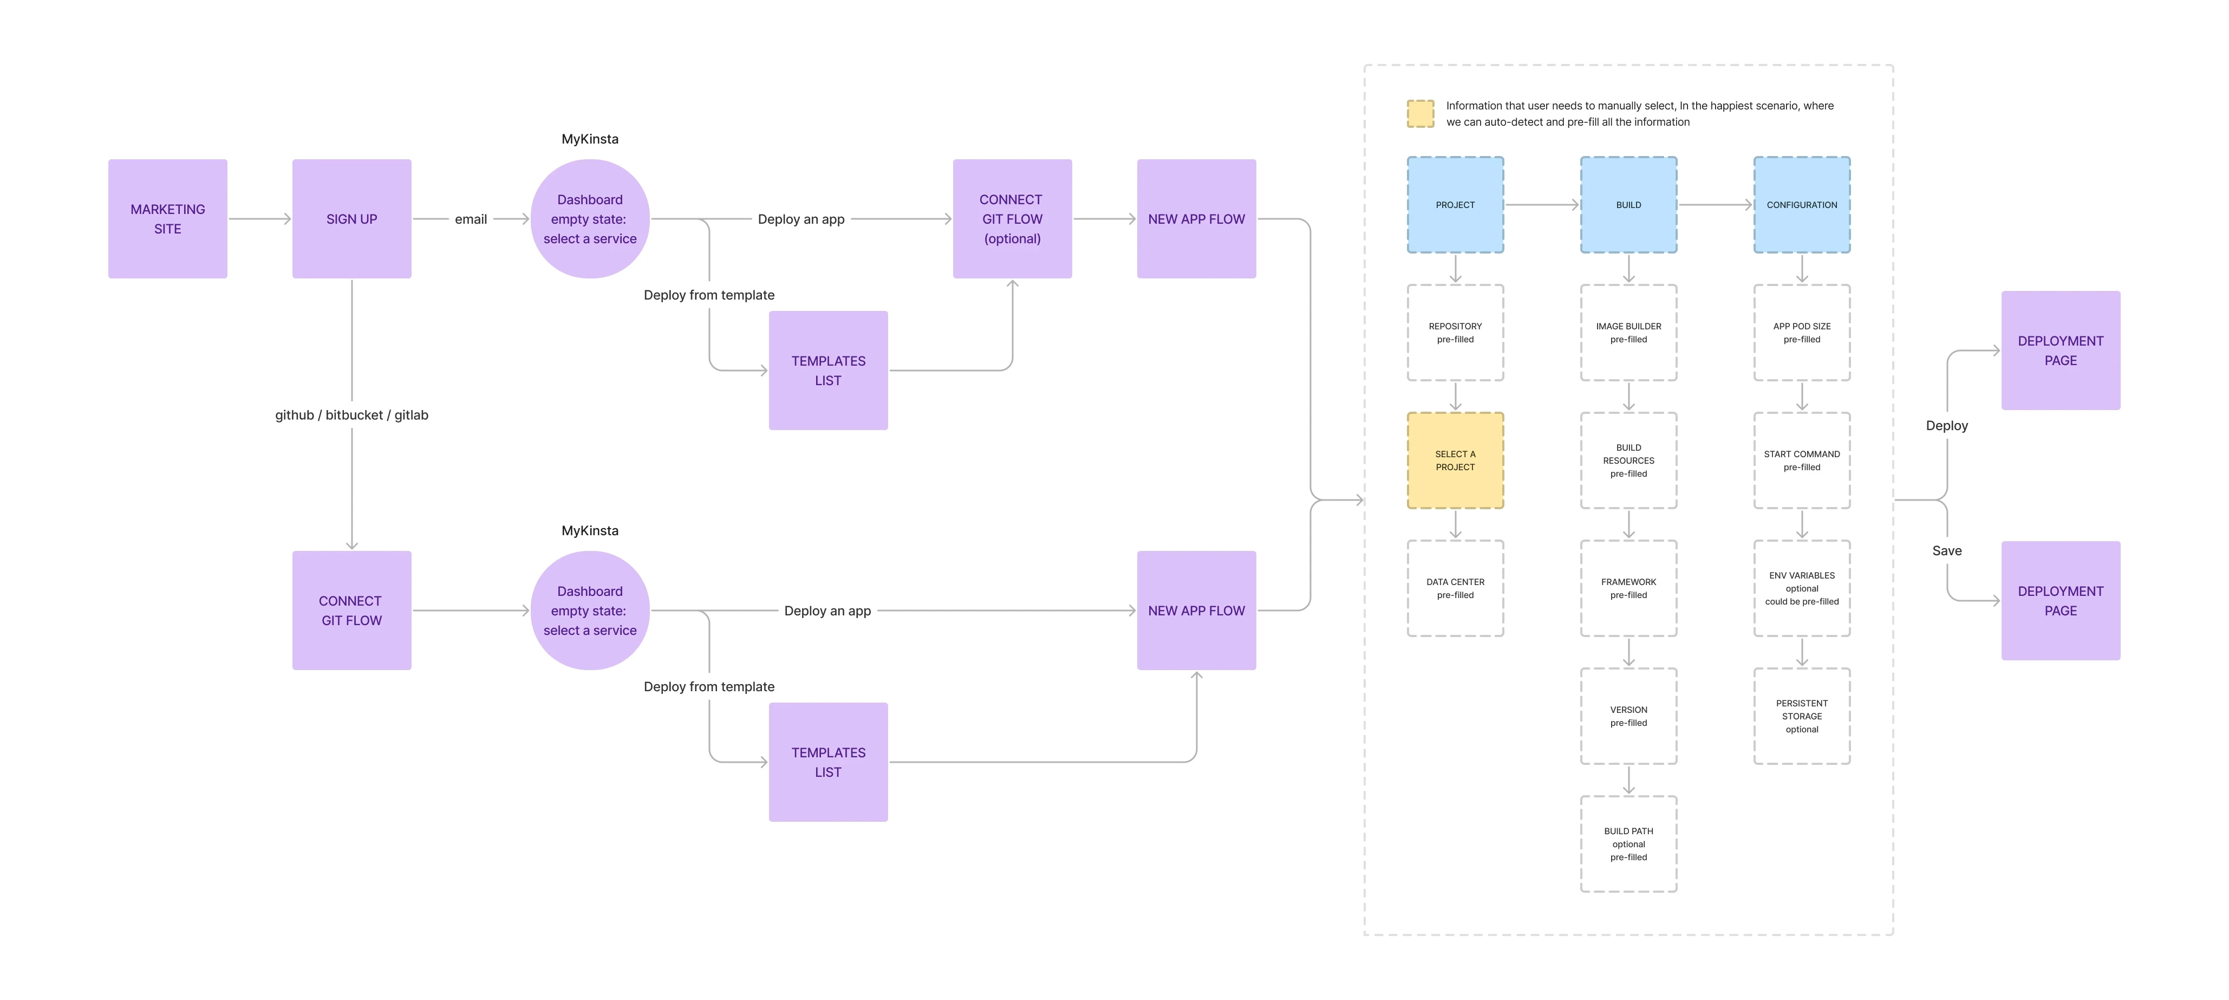Select the PERSISTENT STORAGE box
The image size is (2229, 1000).
tap(1802, 716)
